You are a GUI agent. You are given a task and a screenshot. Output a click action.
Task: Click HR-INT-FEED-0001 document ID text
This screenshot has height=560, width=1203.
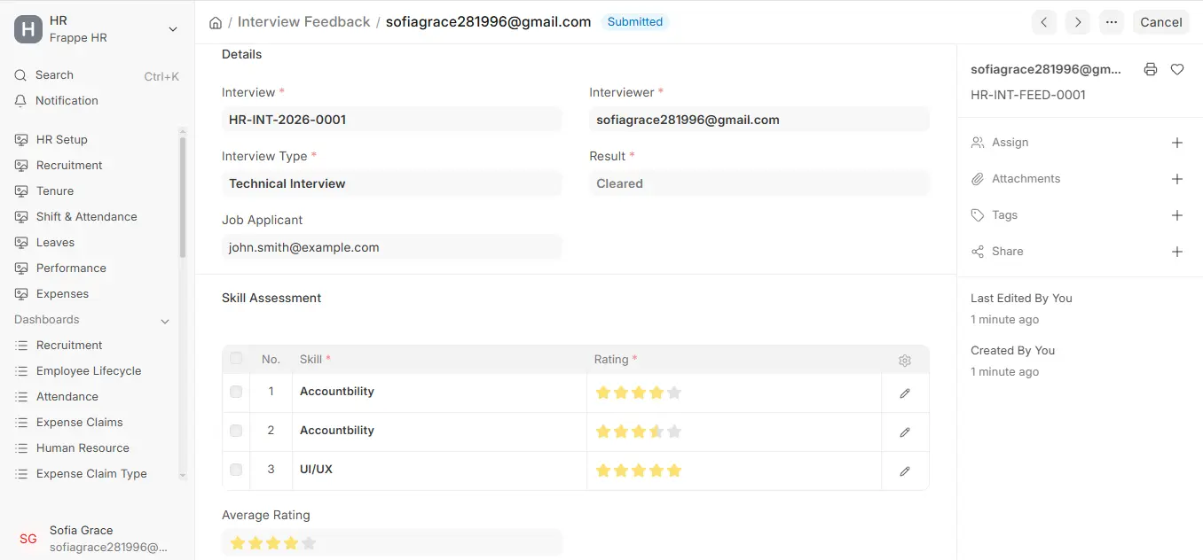pyautogui.click(x=1027, y=95)
